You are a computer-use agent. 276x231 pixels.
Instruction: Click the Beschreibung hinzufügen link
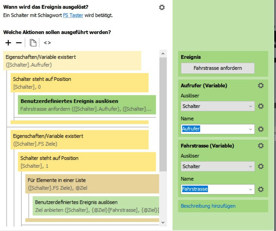point(208,206)
